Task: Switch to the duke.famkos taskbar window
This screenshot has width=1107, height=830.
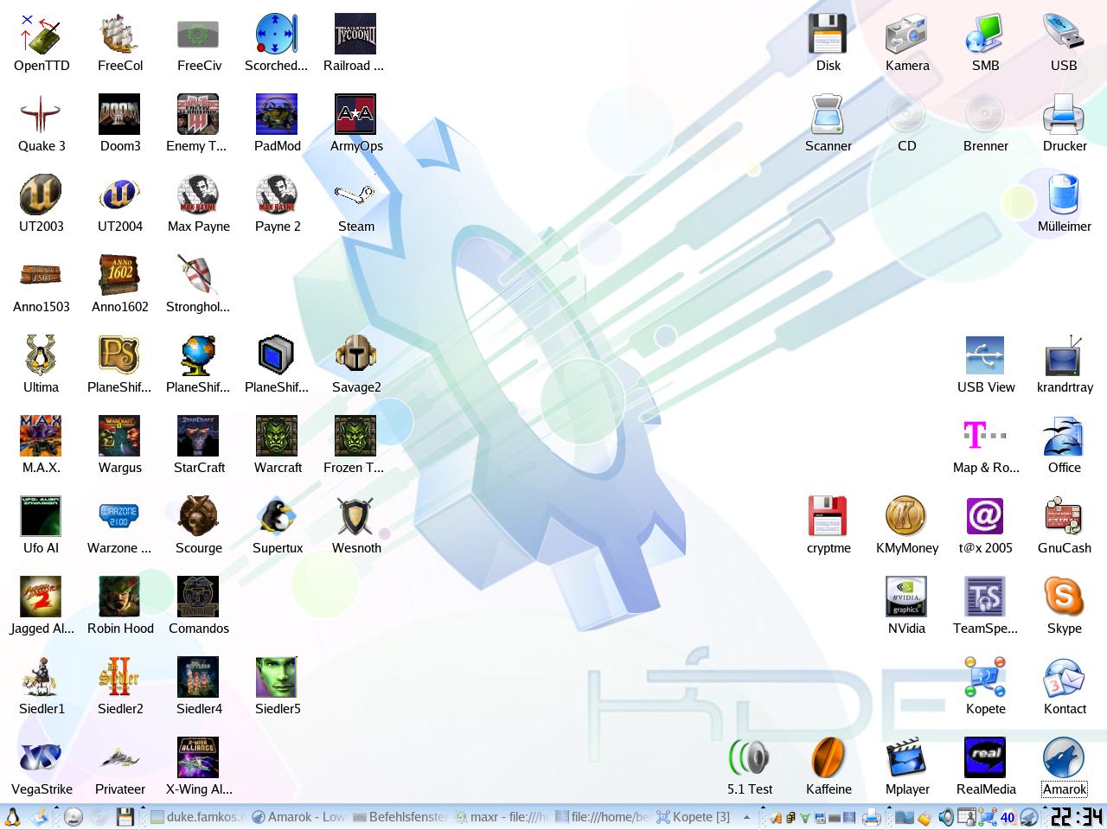Action: coord(198,816)
